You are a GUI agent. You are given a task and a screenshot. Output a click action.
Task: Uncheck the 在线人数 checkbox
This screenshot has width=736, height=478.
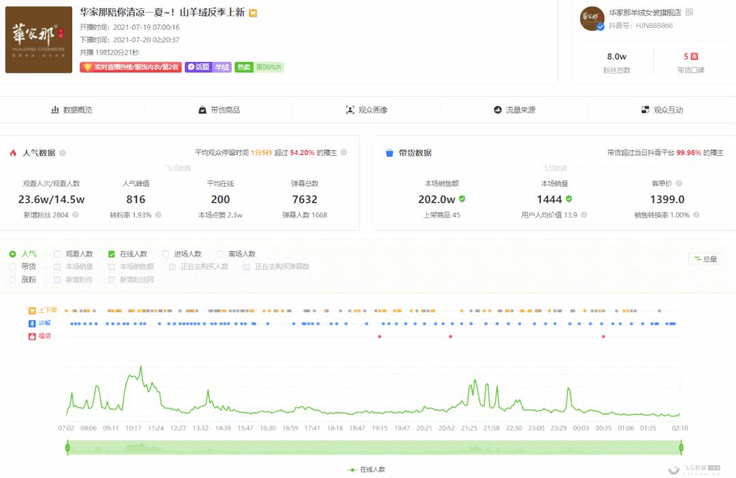pyautogui.click(x=112, y=253)
